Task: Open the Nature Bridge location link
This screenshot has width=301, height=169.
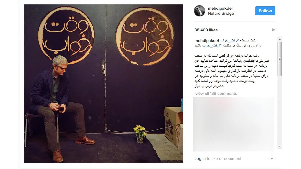Action: (221, 14)
